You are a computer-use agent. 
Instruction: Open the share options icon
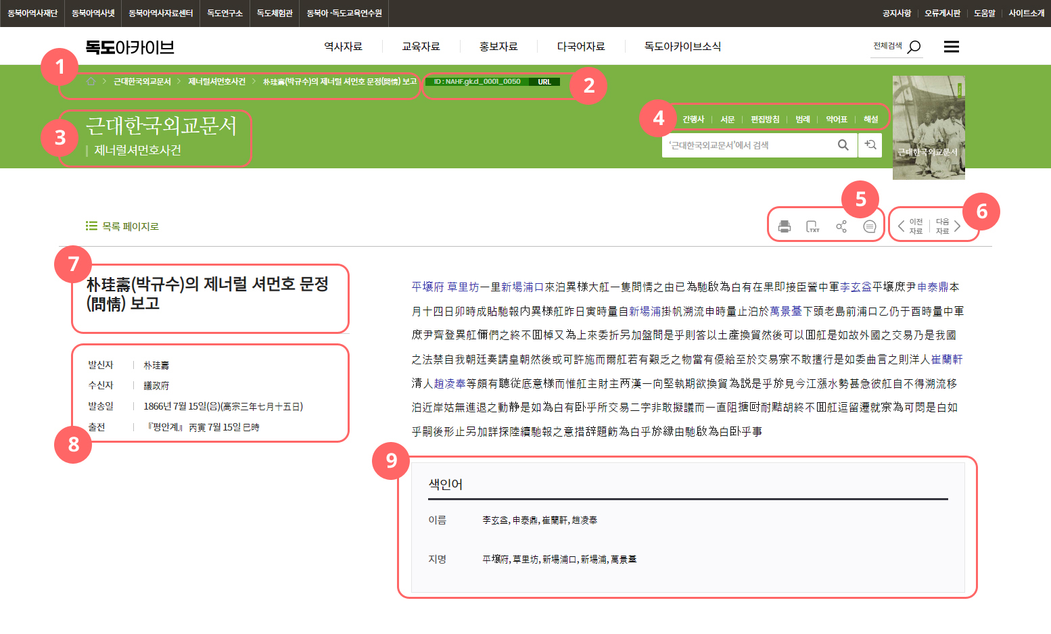(x=841, y=226)
